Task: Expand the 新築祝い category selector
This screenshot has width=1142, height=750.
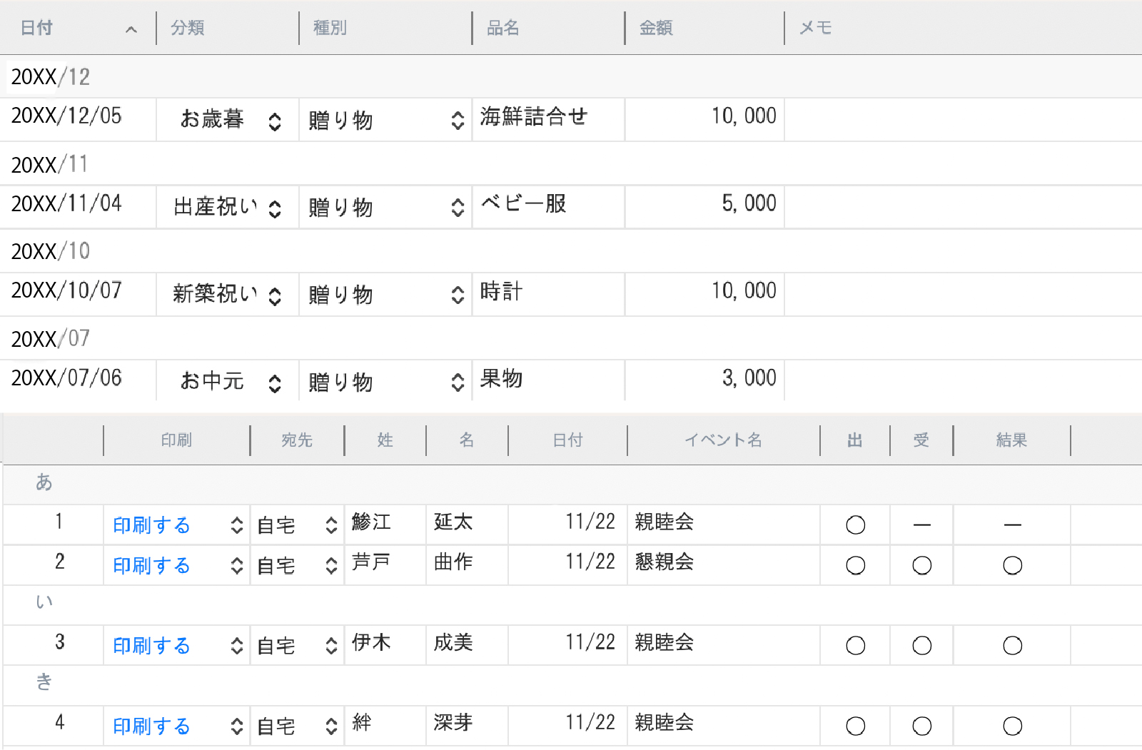Action: tap(275, 295)
